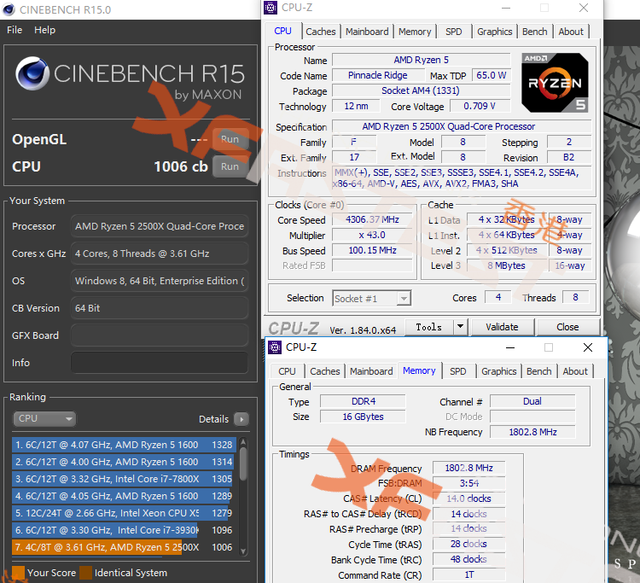Expand ranking Details arrow button
Viewport: 640px width, 583px height.
click(241, 419)
